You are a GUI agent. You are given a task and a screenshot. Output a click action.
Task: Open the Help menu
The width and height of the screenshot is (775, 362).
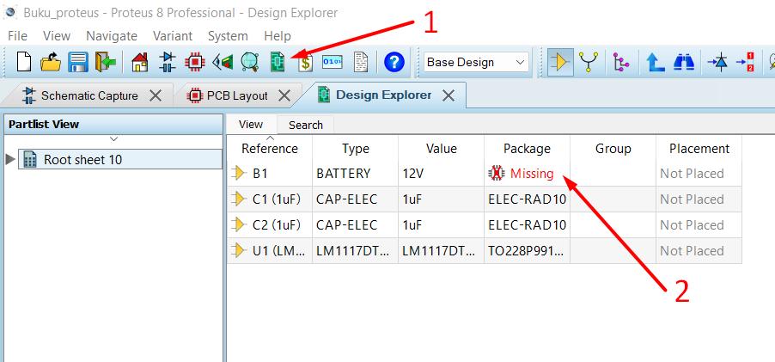[x=278, y=36]
